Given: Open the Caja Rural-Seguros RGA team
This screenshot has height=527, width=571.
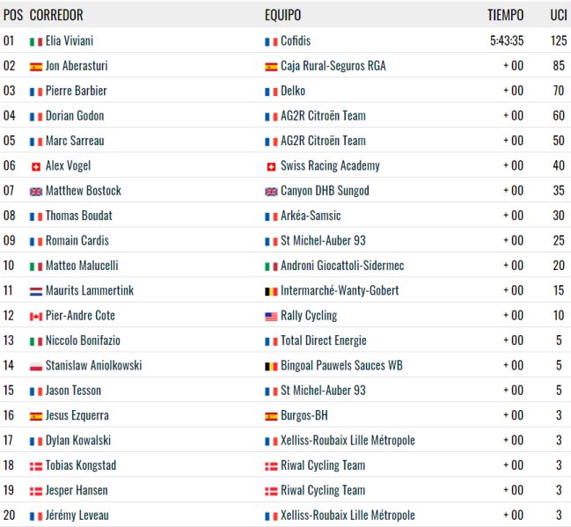Looking at the screenshot, I should [333, 66].
